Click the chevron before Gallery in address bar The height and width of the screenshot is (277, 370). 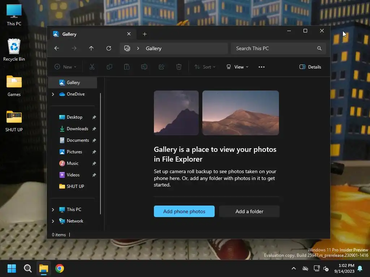138,48
